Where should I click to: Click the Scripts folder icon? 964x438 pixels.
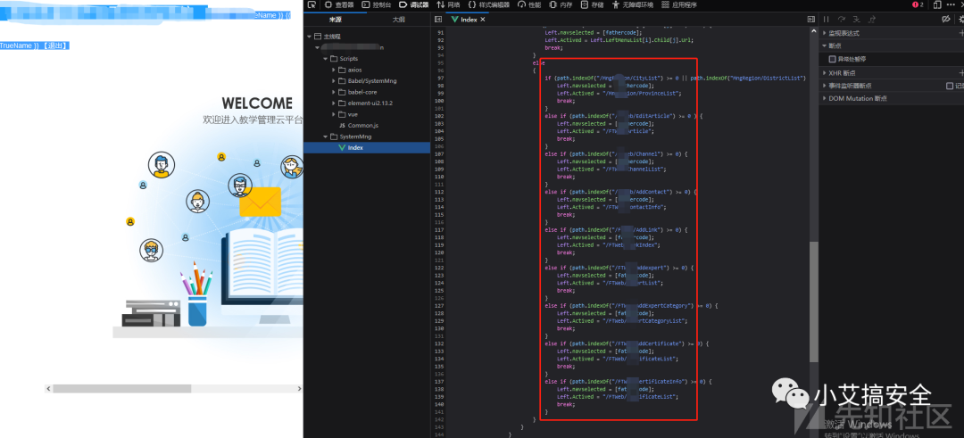point(335,58)
